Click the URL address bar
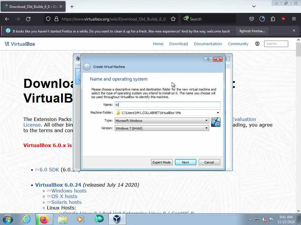The height and width of the screenshot is (225, 301). 114,19
